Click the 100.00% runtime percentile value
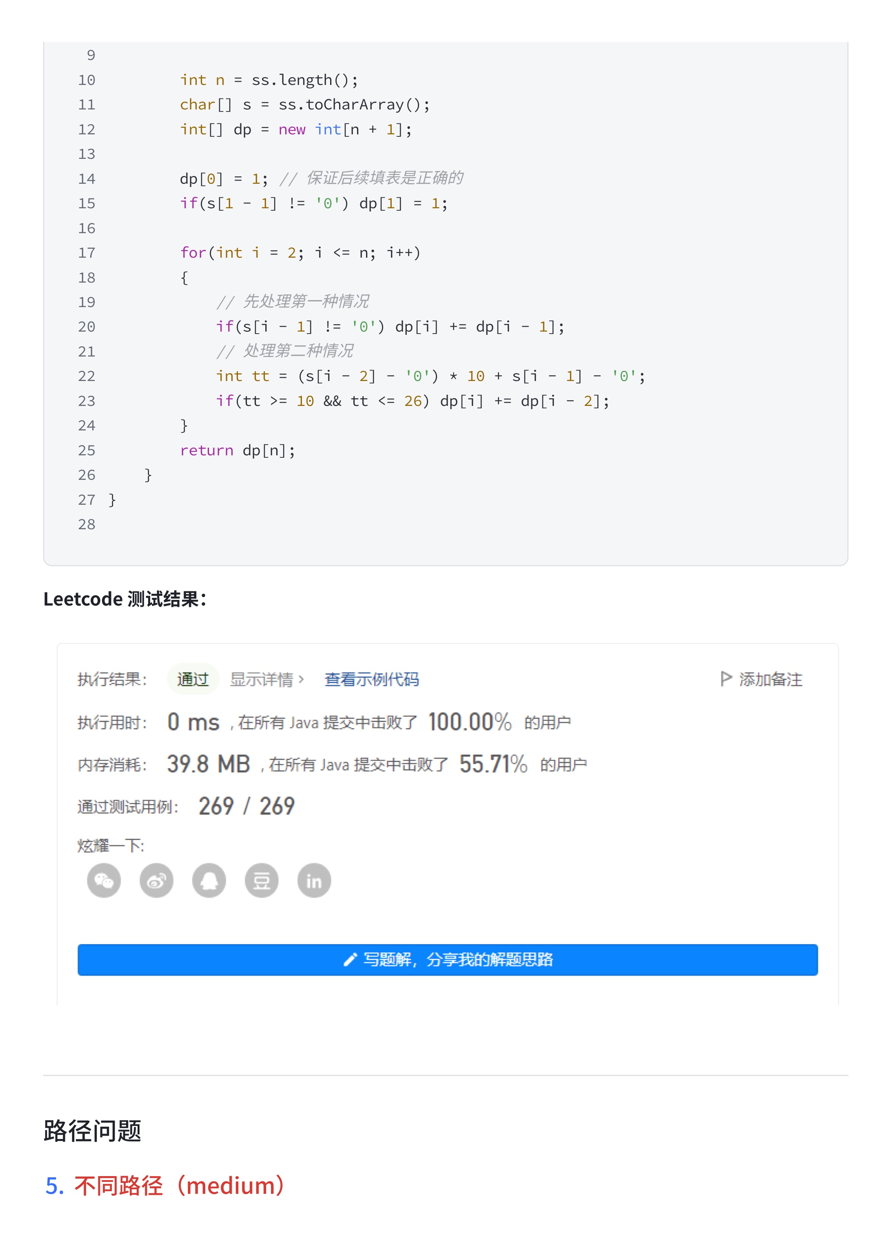Viewport: 890px width, 1259px height. tap(469, 722)
